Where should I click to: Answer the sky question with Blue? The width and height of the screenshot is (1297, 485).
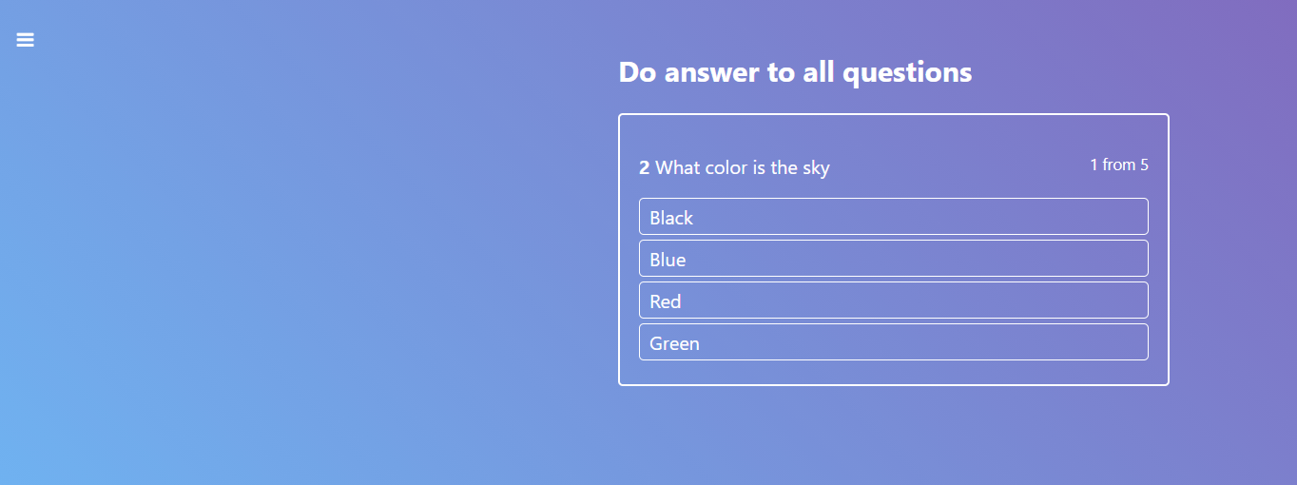pos(893,259)
